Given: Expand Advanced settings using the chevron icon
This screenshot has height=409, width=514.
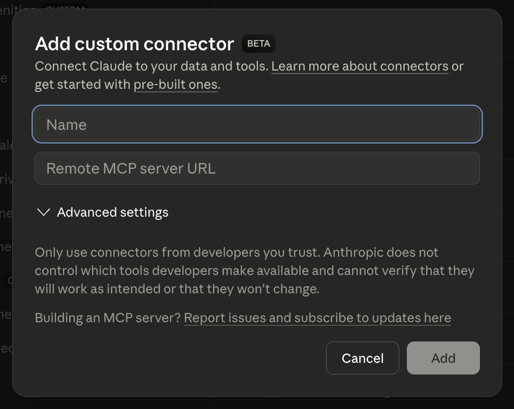Looking at the screenshot, I should [44, 212].
